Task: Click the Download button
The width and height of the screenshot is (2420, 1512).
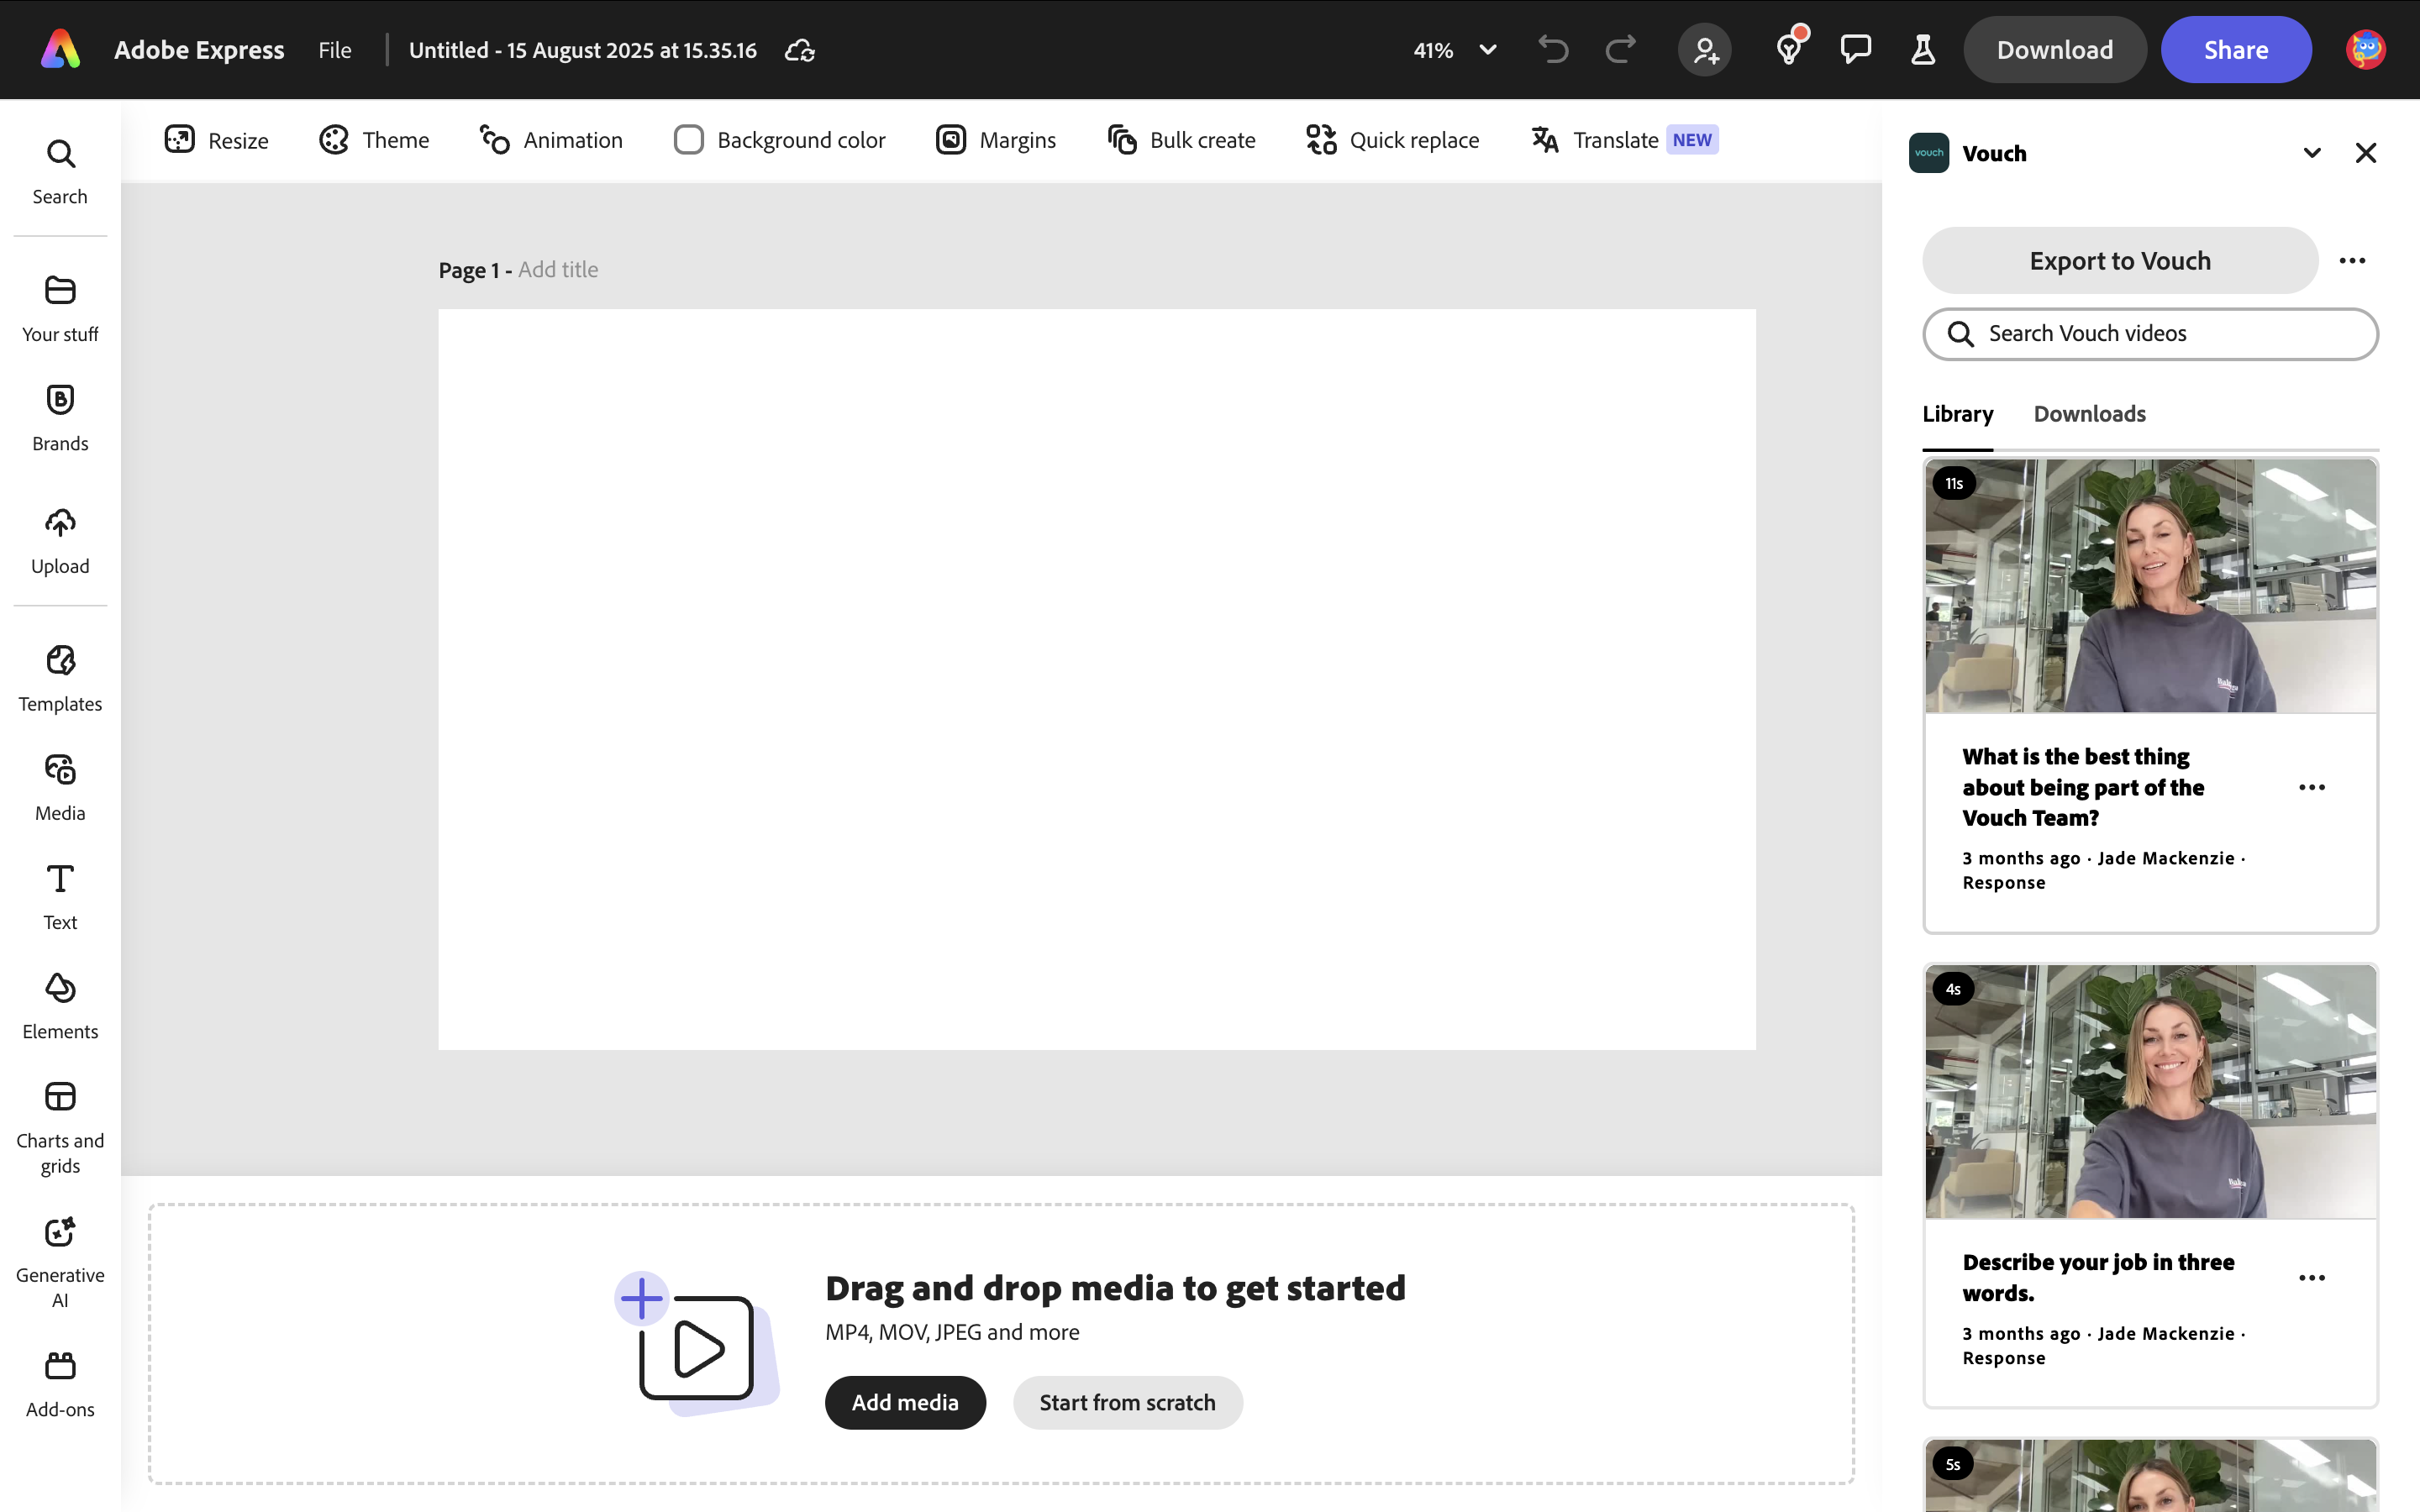Action: coord(2055,50)
